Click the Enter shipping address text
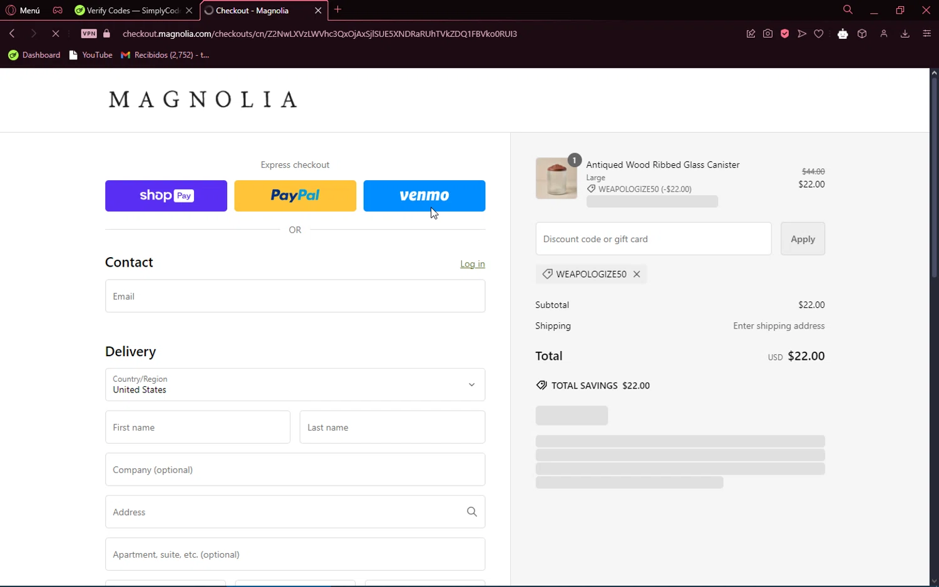The image size is (939, 587). point(779,326)
